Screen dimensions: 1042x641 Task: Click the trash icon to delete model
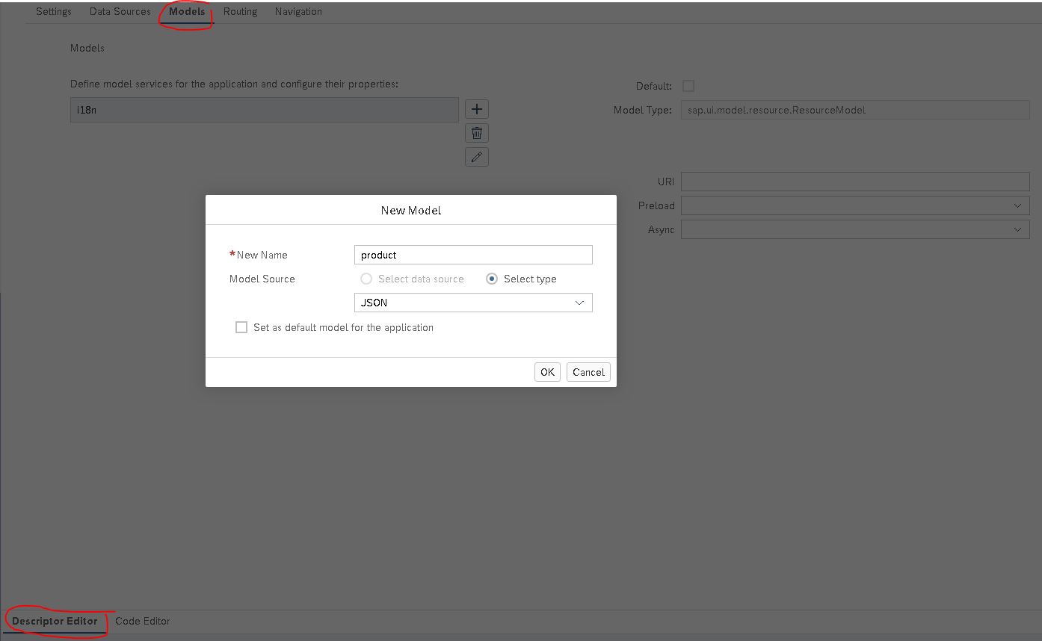point(476,133)
